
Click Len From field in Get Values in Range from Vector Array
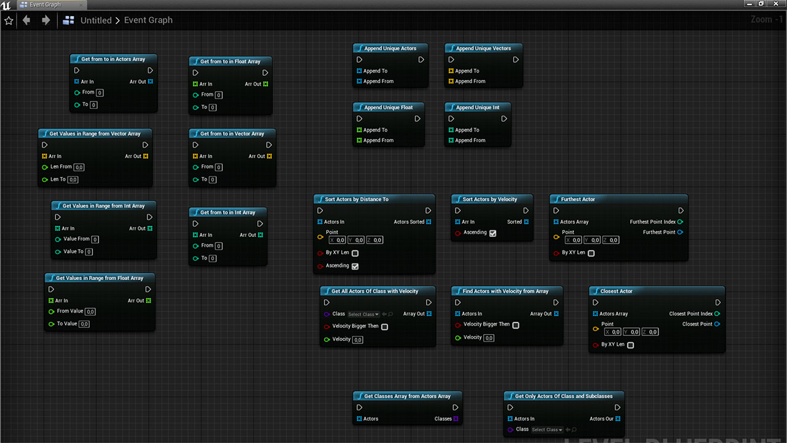click(x=79, y=167)
